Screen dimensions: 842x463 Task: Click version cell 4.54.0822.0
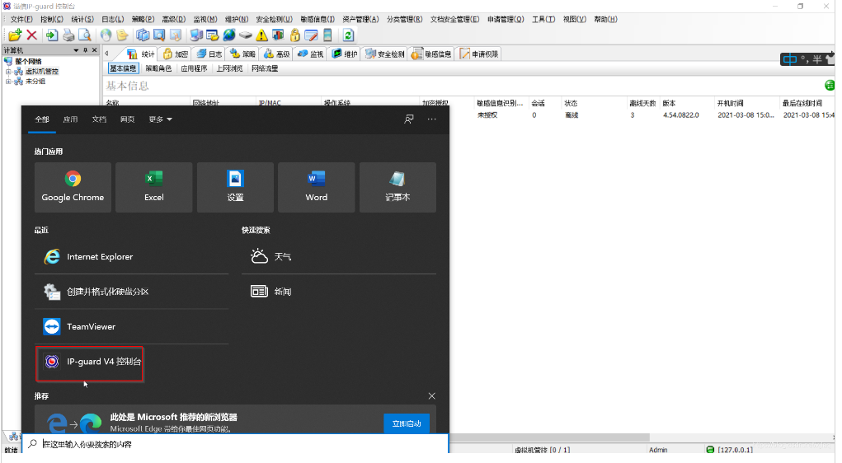pos(681,115)
